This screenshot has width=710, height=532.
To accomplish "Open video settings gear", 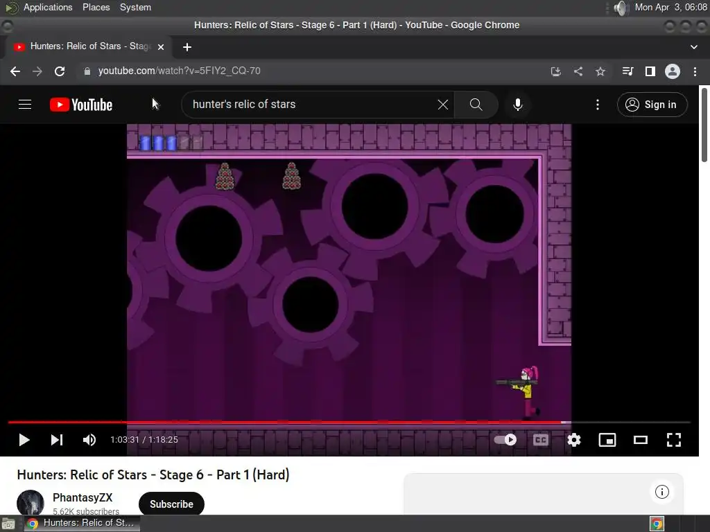I will tap(574, 440).
